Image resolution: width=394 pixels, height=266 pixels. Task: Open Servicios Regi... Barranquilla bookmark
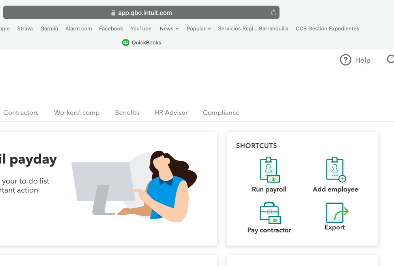(253, 29)
